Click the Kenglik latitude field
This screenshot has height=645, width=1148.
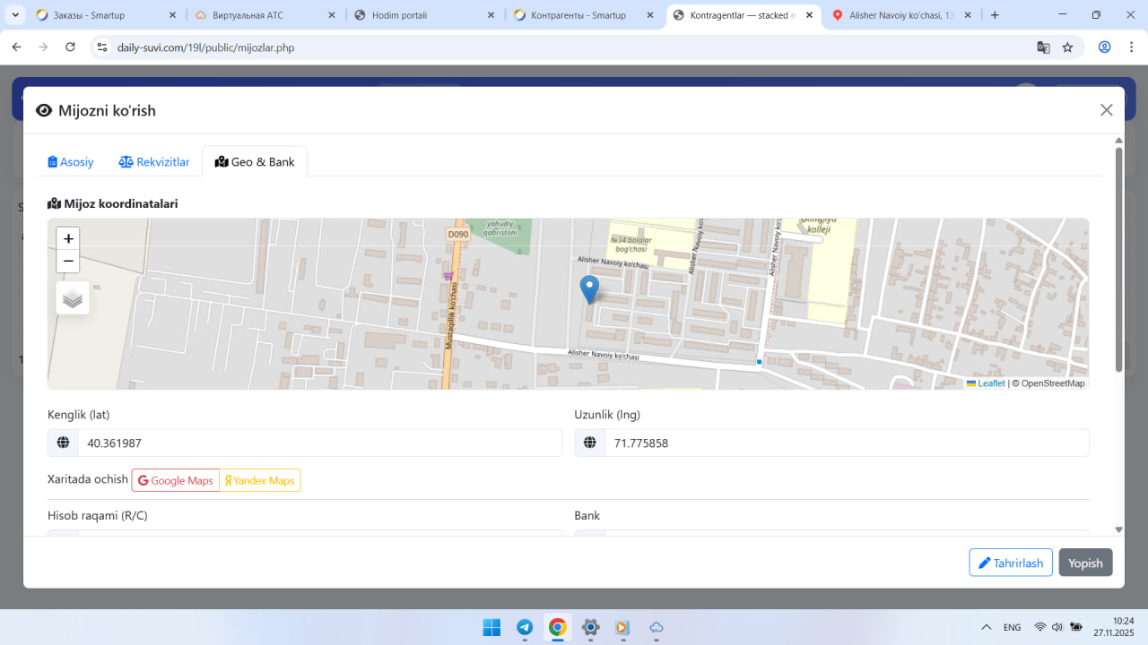pyautogui.click(x=319, y=443)
